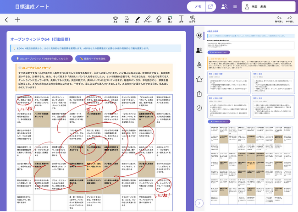Click the share/export sidebar icon

[199, 94]
